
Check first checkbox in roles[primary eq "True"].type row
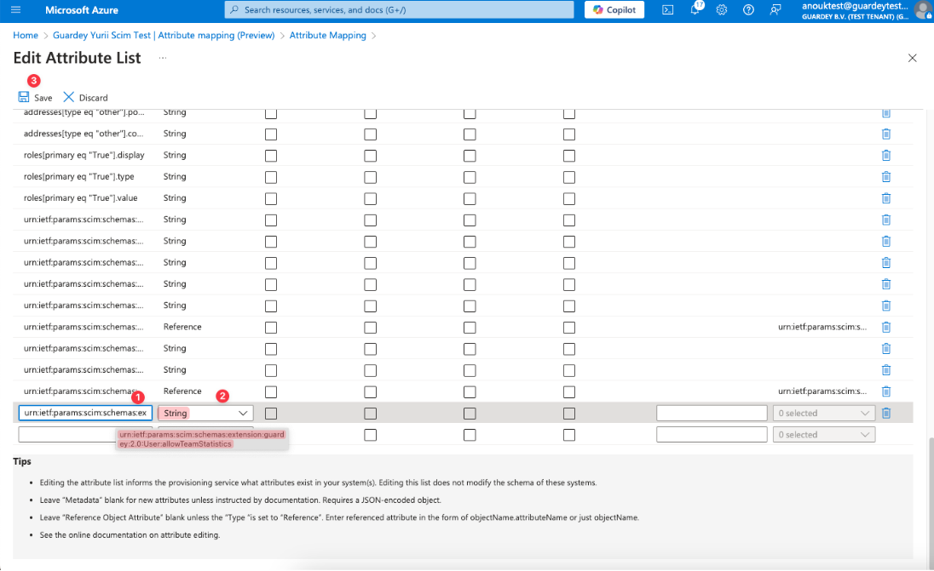(271, 177)
